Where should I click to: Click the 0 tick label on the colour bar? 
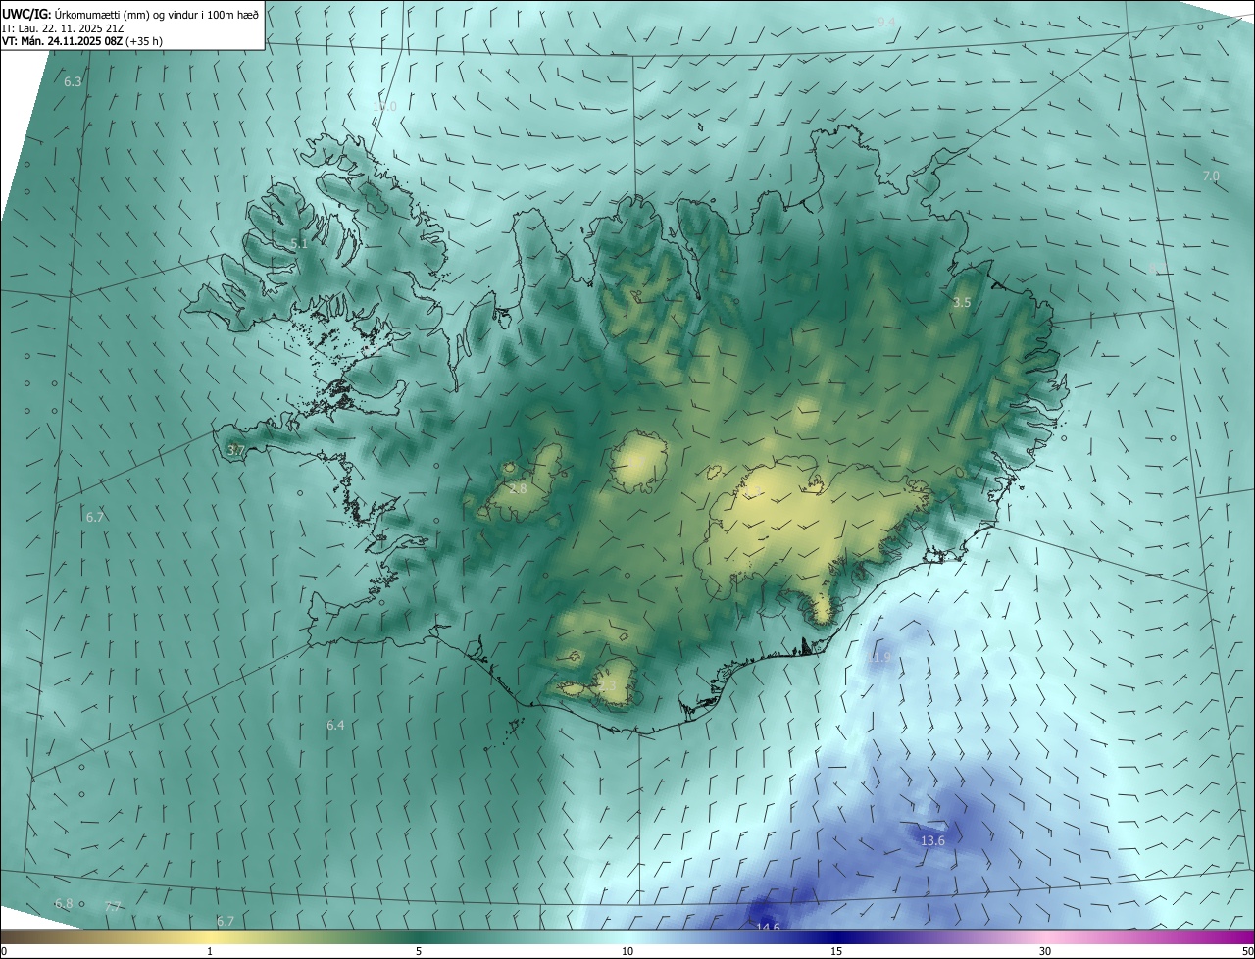pyautogui.click(x=4, y=951)
